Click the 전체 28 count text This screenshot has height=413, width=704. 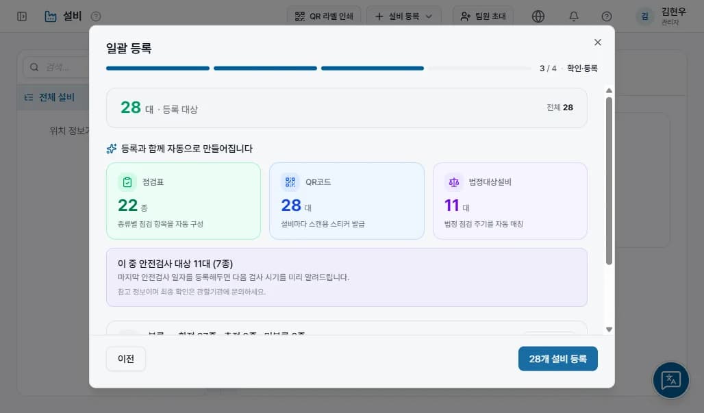[x=560, y=108]
